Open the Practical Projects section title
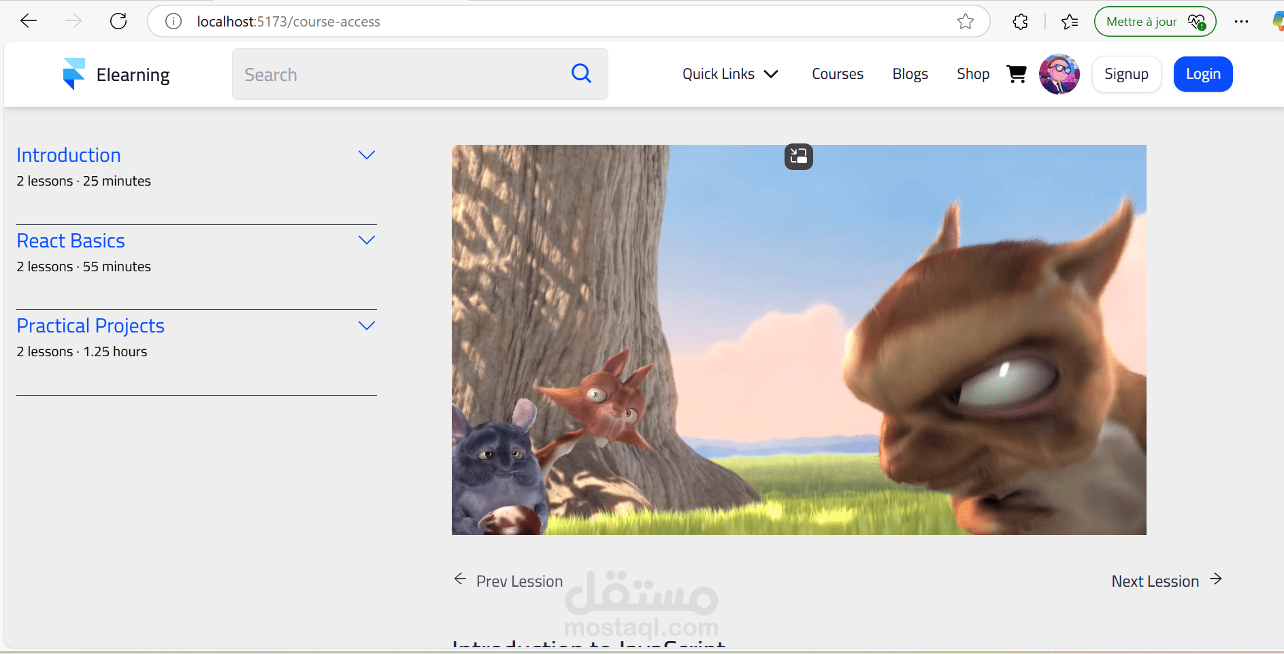 [90, 326]
